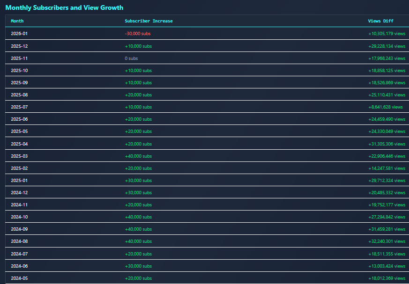
Task: Click the +20,000 subs value for 2024-11
Action: point(138,205)
